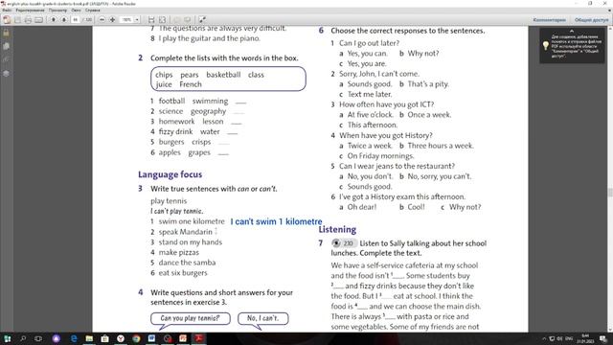Screen dimensions: 613x345
Task: Open the Файл menu
Action: pyautogui.click(x=7, y=11)
